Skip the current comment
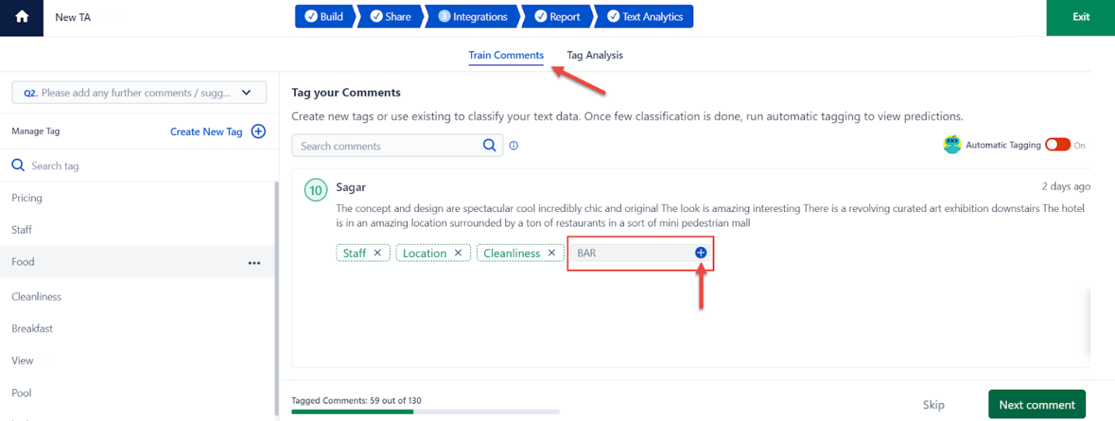Image resolution: width=1115 pixels, height=421 pixels. pyautogui.click(x=934, y=405)
